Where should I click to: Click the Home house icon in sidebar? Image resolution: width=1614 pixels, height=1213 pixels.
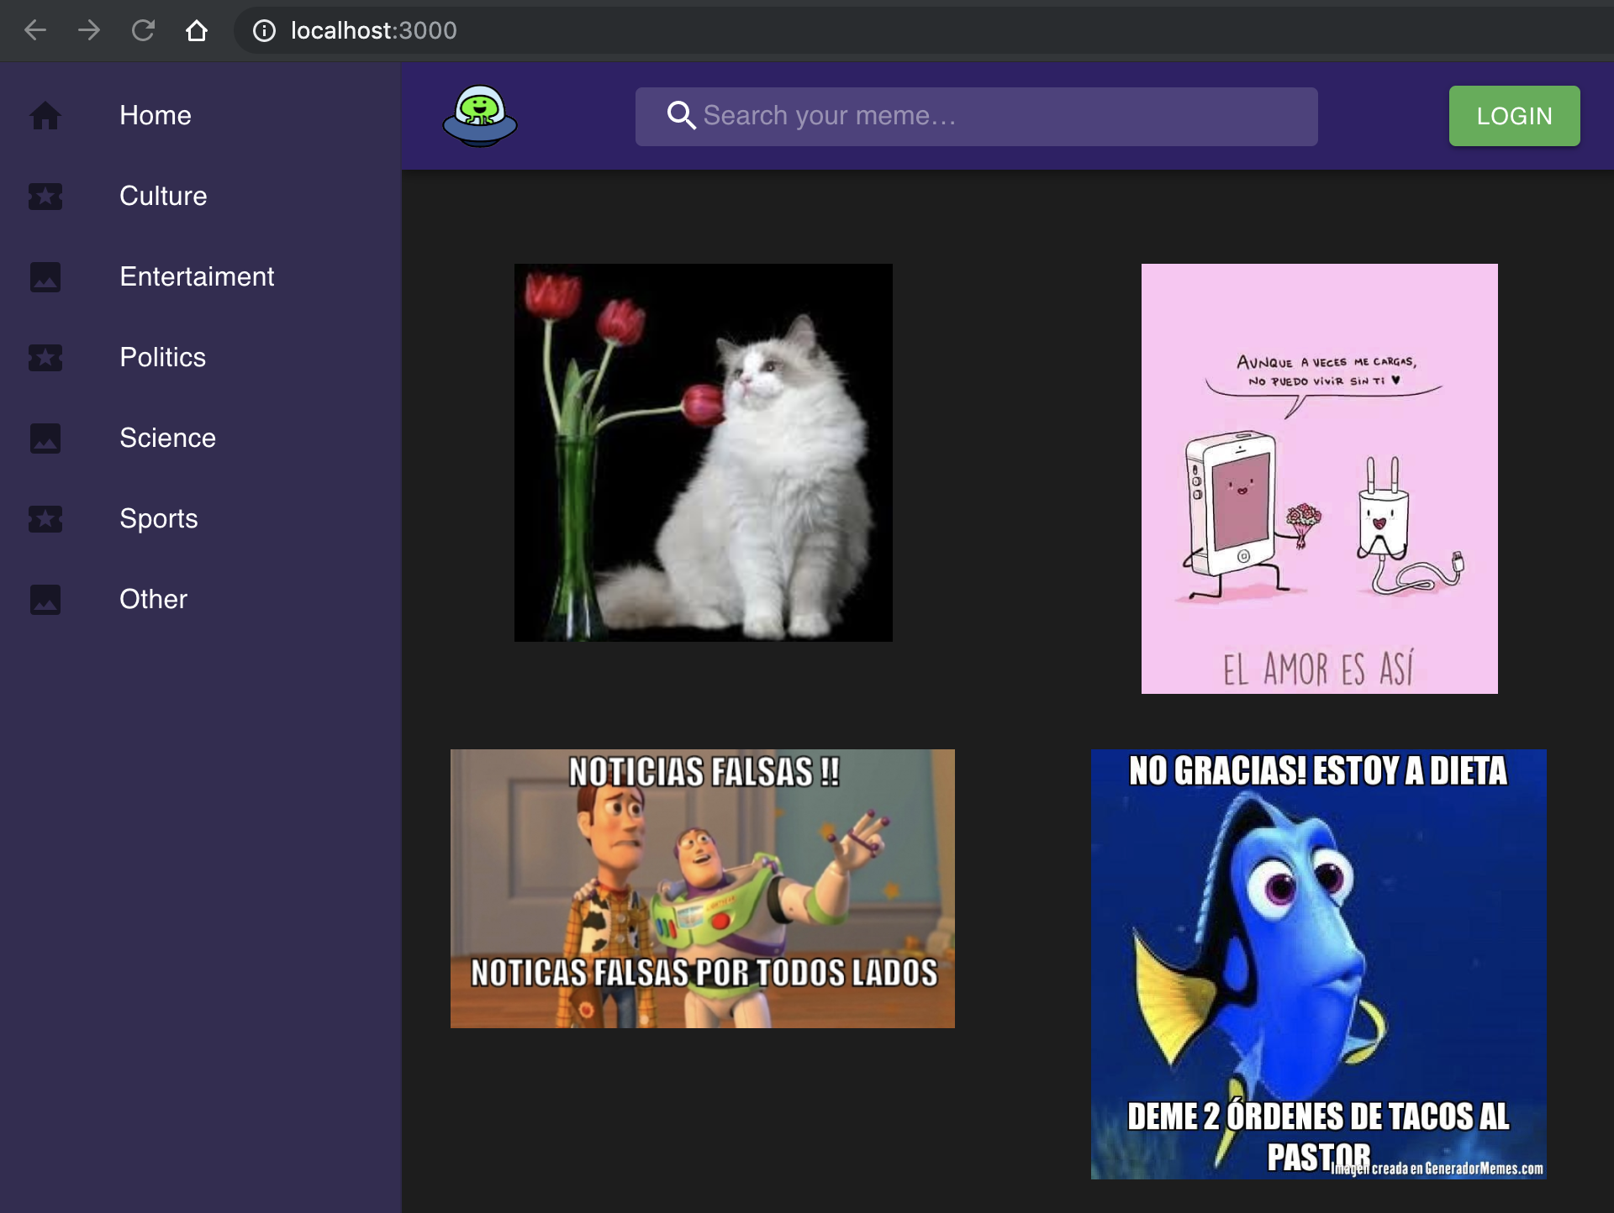tap(45, 116)
